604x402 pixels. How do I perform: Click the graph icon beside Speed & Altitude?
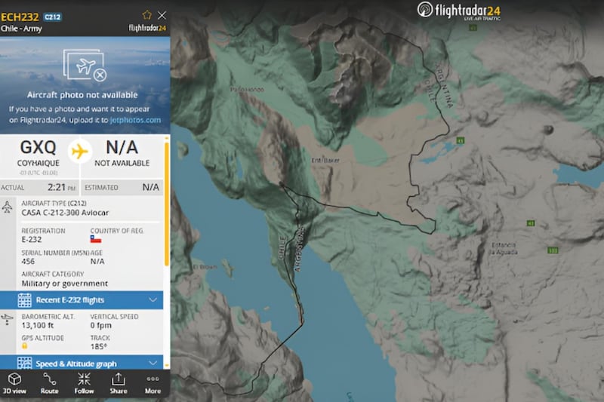(x=24, y=364)
